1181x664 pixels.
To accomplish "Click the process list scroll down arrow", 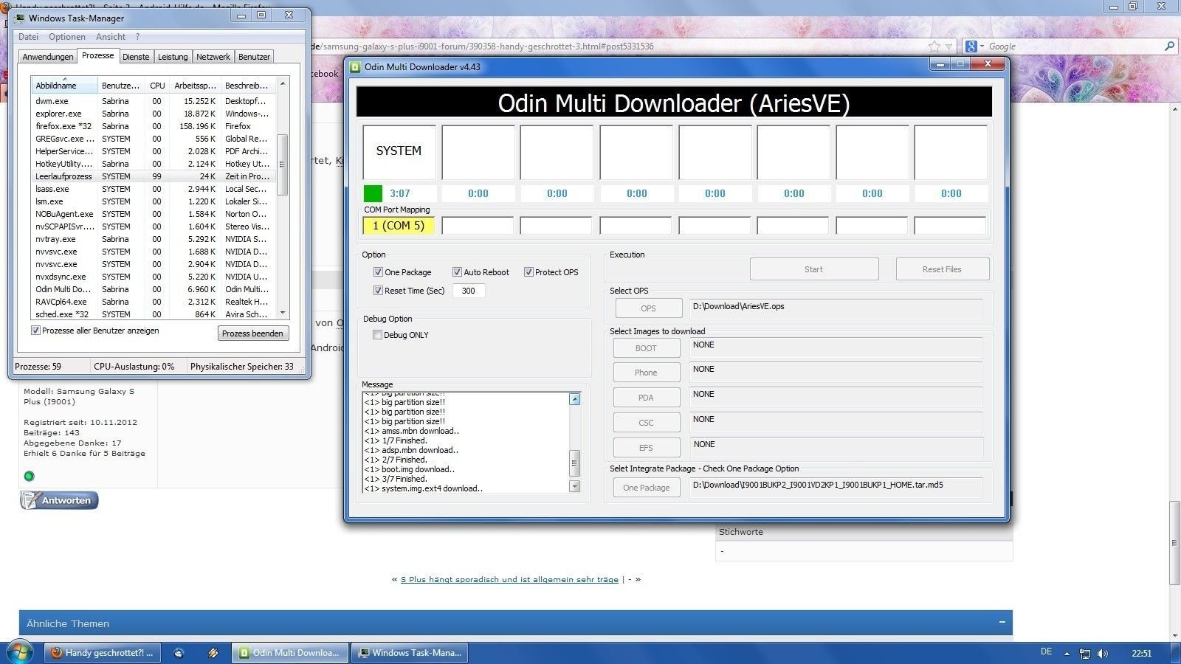I will pyautogui.click(x=282, y=313).
